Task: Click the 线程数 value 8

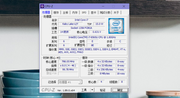Action: click(x=122, y=82)
